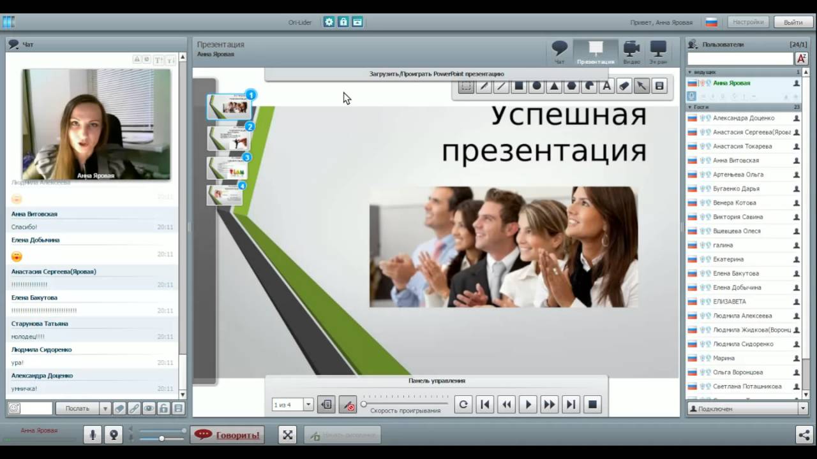The image size is (817, 459).
Task: Clear chat with the eraser icon
Action: coord(119,408)
